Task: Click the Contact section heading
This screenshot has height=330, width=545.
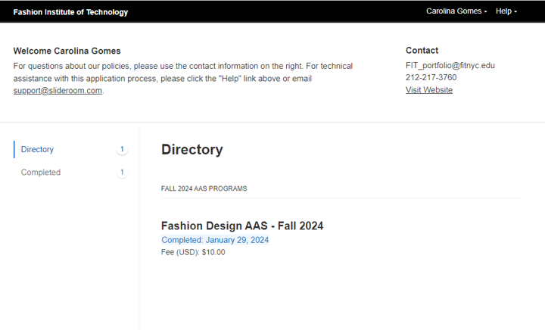Action: pyautogui.click(x=422, y=51)
